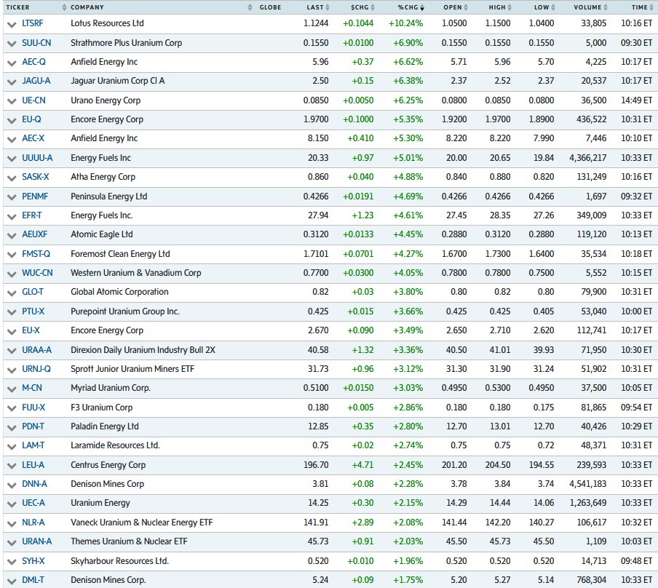Expand the DML-T row chevron
658x588 pixels.
pyautogui.click(x=12, y=581)
